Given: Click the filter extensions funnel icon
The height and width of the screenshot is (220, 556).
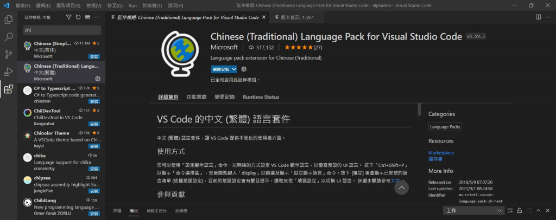Looking at the screenshot, I should 69,17.
